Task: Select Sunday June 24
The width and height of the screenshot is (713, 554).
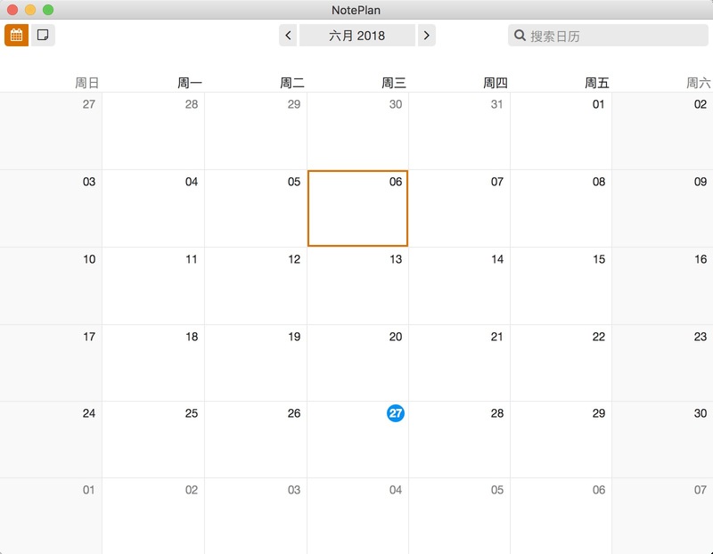Action: 51,439
